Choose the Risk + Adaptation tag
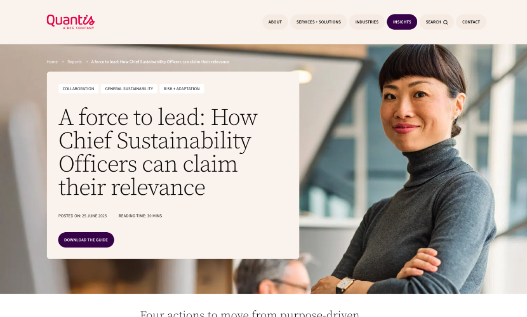This screenshot has height=317, width=527. (182, 89)
